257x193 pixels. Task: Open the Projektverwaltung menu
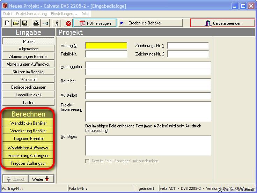click(31, 14)
